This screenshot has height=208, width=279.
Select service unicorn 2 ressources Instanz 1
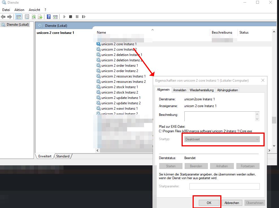[123, 76]
